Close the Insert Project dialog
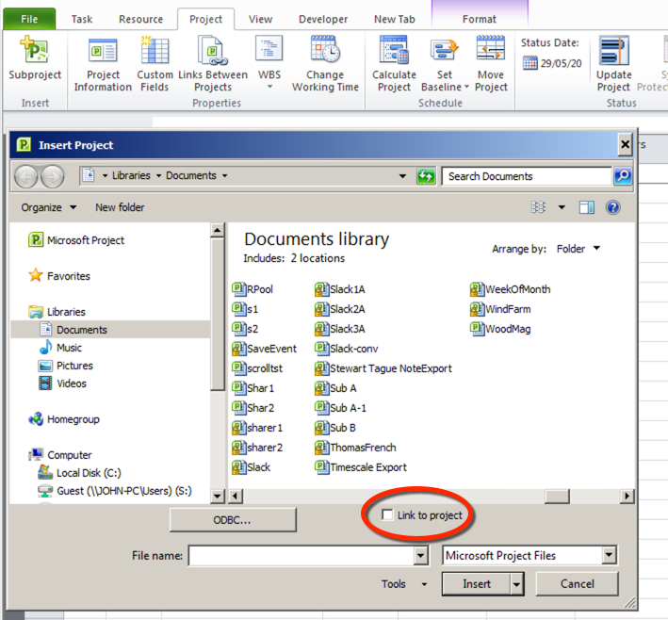Image resolution: width=668 pixels, height=620 pixels. point(625,145)
